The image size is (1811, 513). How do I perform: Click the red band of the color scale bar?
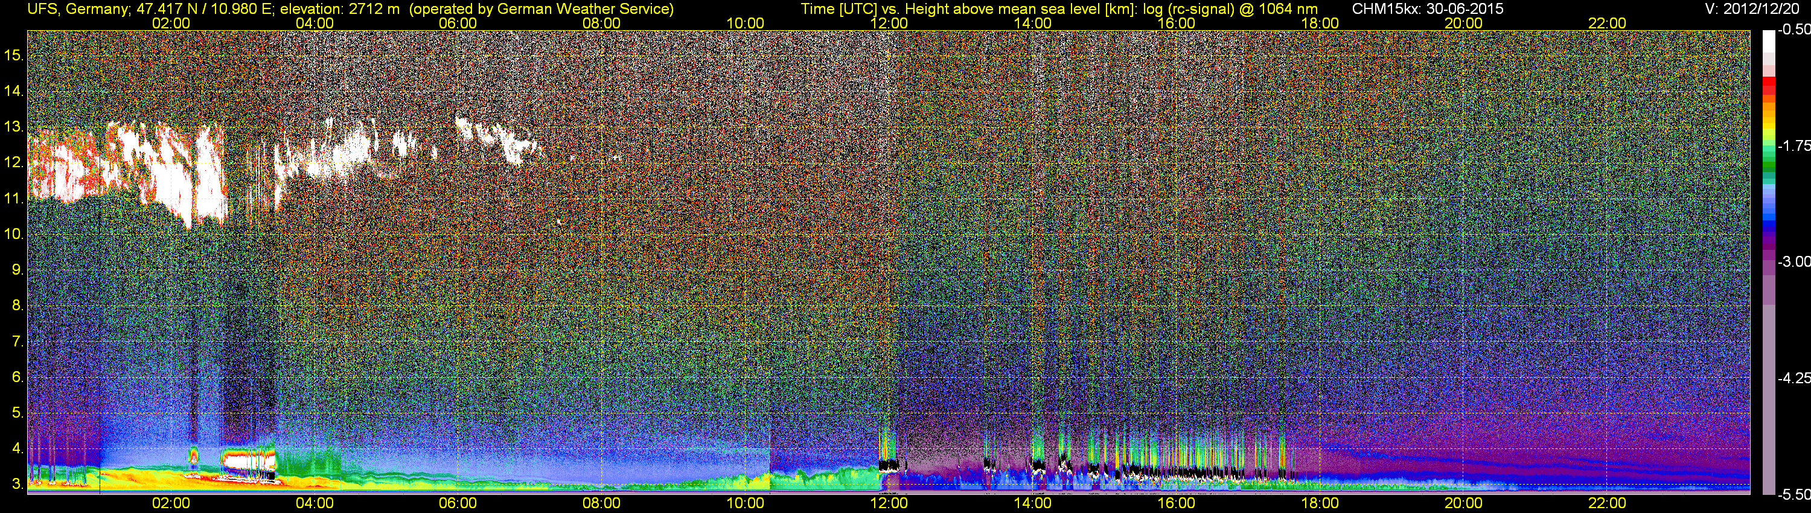point(1769,86)
